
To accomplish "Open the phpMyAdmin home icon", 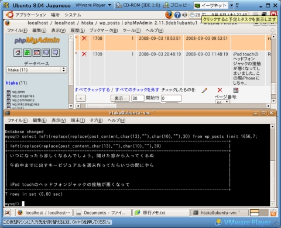I will coord(18,53).
